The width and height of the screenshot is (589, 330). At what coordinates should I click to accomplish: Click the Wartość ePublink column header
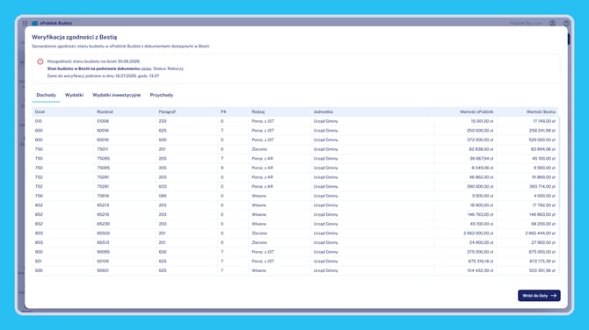(476, 111)
